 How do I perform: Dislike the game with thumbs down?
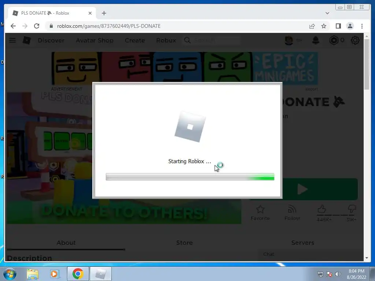click(x=352, y=209)
